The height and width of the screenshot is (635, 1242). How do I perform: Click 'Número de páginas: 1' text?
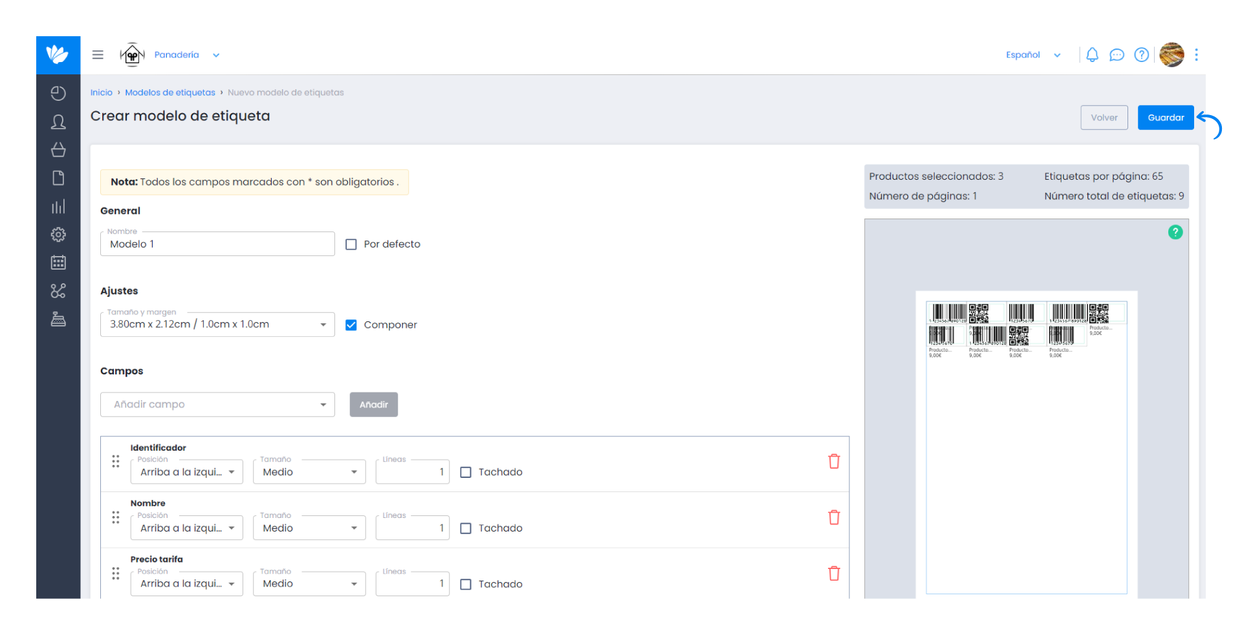point(923,197)
